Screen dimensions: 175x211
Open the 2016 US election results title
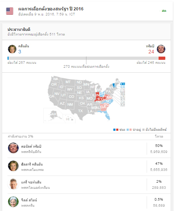51,9
